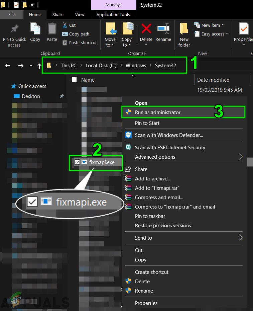Image resolution: width=253 pixels, height=311 pixels.
Task: Click the ESET Internet Security icon
Action: point(128,147)
